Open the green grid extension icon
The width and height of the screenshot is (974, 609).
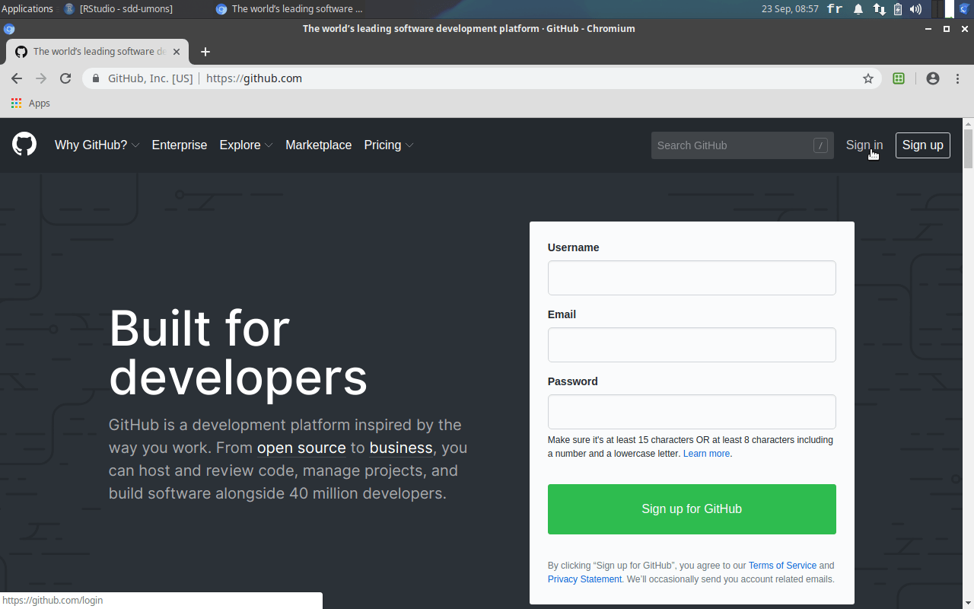(x=899, y=78)
